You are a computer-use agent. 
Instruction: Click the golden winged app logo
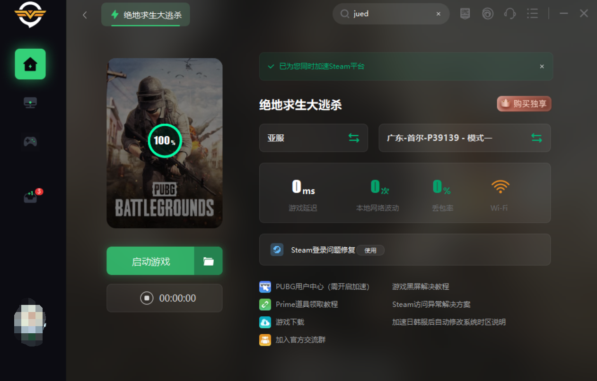[x=30, y=14]
